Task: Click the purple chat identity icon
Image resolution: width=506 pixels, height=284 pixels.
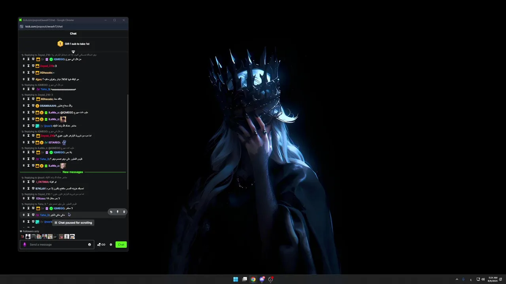Action: [x=25, y=245]
